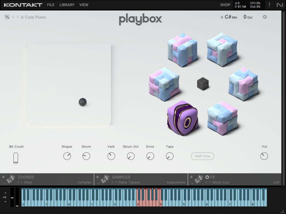This screenshot has height=214, width=286.
Task: Click the SAMPLES section dice icon
Action: tap(104, 179)
